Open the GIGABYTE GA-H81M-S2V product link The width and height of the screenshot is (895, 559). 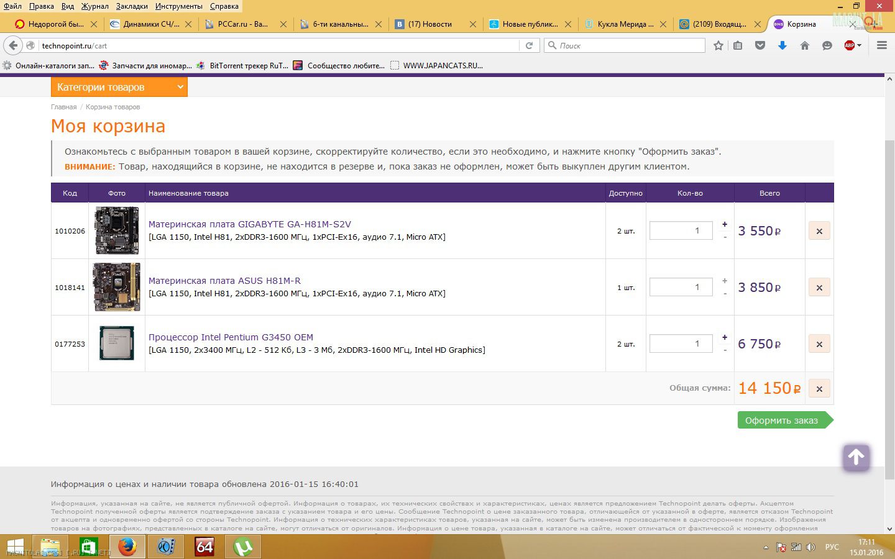(250, 224)
